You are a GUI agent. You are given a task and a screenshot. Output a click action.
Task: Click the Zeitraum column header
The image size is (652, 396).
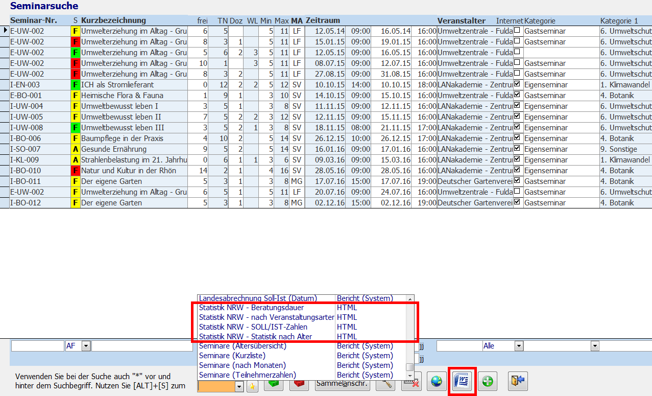click(323, 20)
